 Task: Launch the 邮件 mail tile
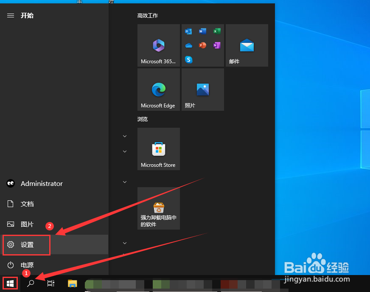tap(247, 45)
